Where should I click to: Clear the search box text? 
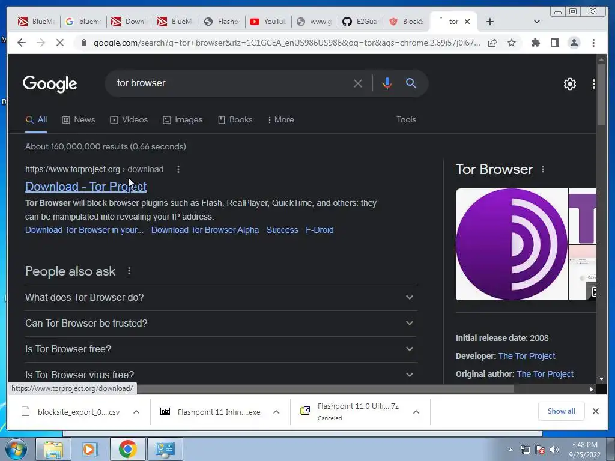tap(357, 83)
